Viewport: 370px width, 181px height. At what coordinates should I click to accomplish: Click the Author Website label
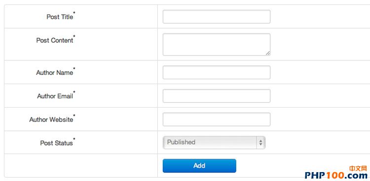(51, 120)
